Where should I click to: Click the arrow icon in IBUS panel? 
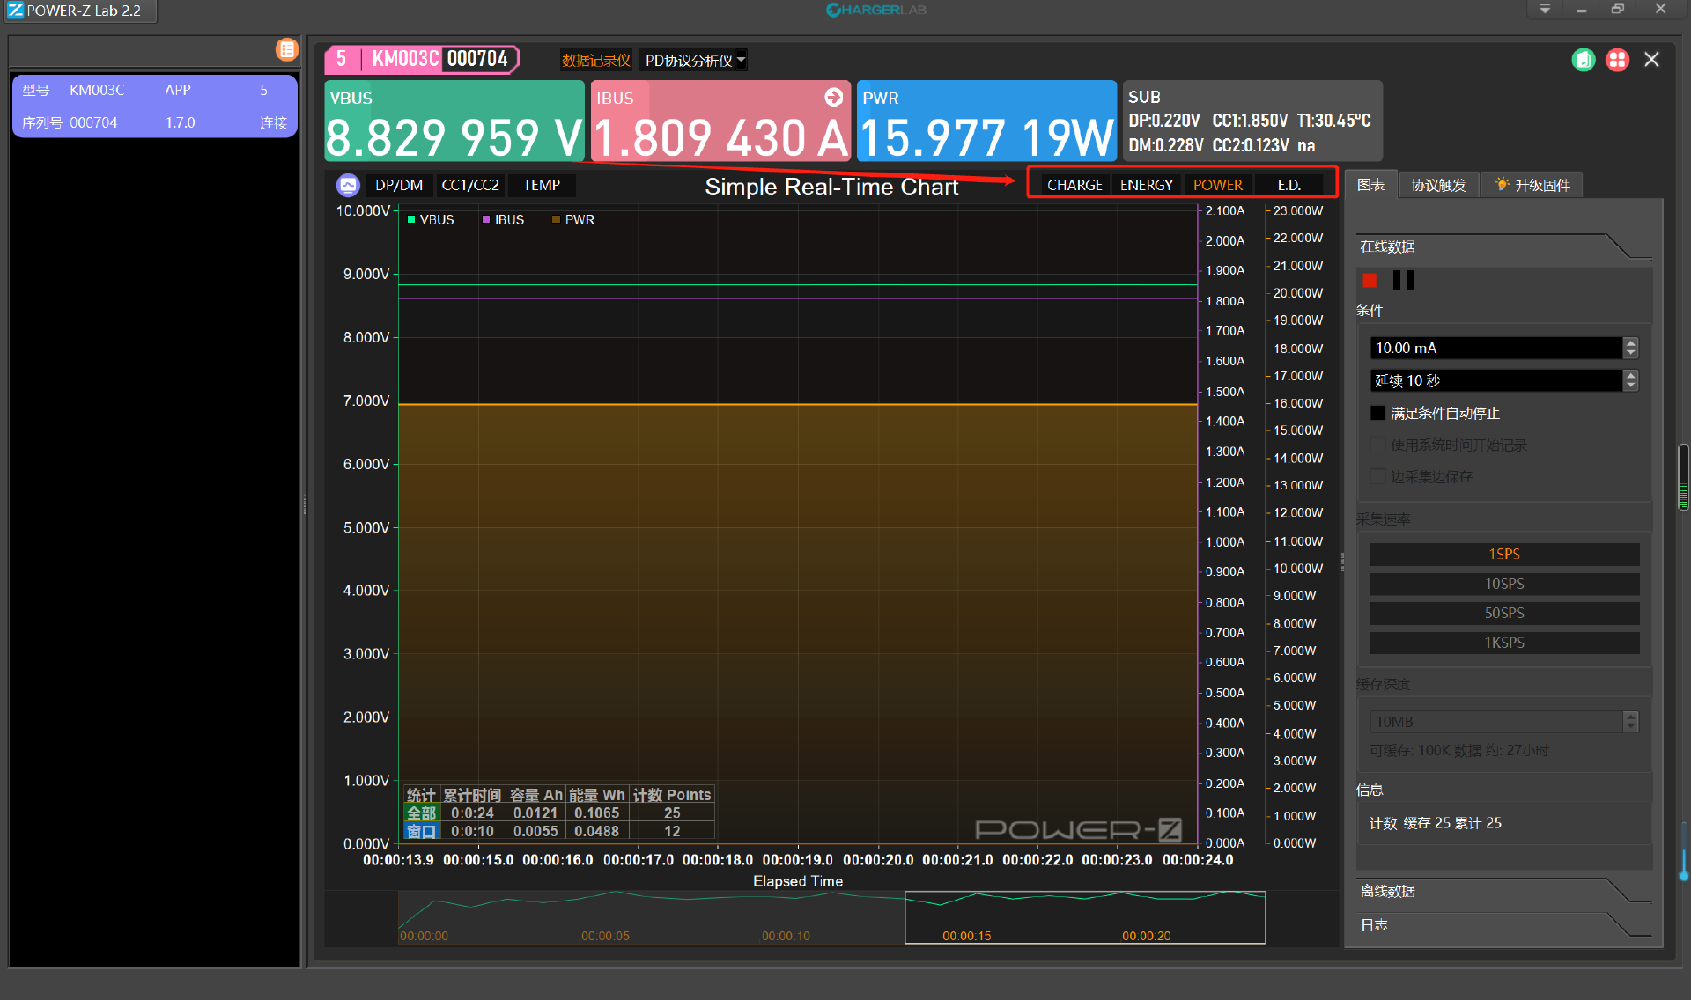coord(833,97)
